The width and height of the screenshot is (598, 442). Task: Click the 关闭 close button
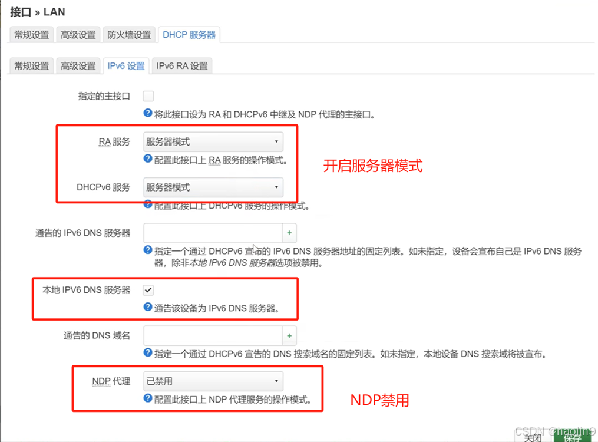pyautogui.click(x=533, y=437)
